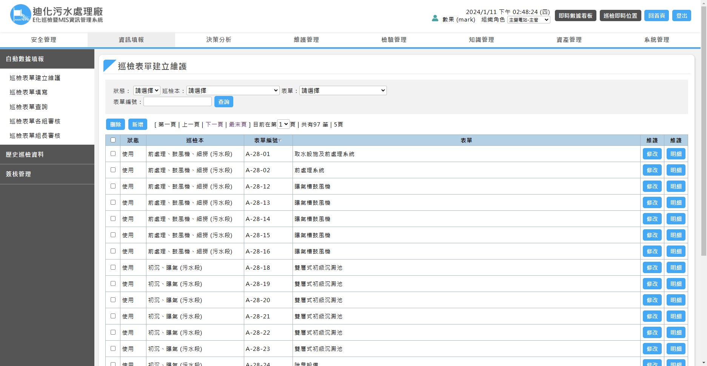
Task: Log out with the 登出 button
Action: click(682, 15)
